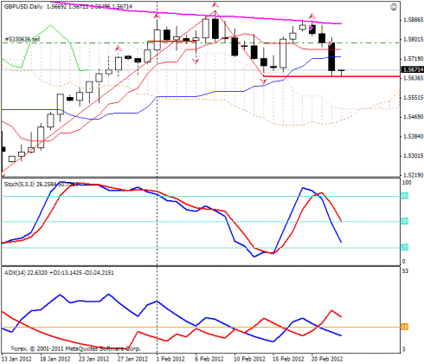Click the 1.53840 price axis label
Screen dimensions: 424x364
tap(414, 136)
